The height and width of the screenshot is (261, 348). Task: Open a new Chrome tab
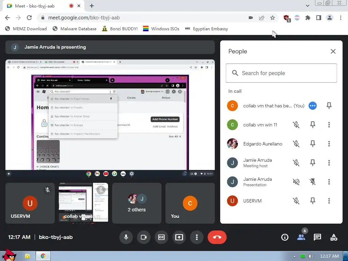click(92, 6)
